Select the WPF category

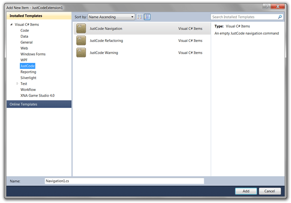[x=24, y=60]
